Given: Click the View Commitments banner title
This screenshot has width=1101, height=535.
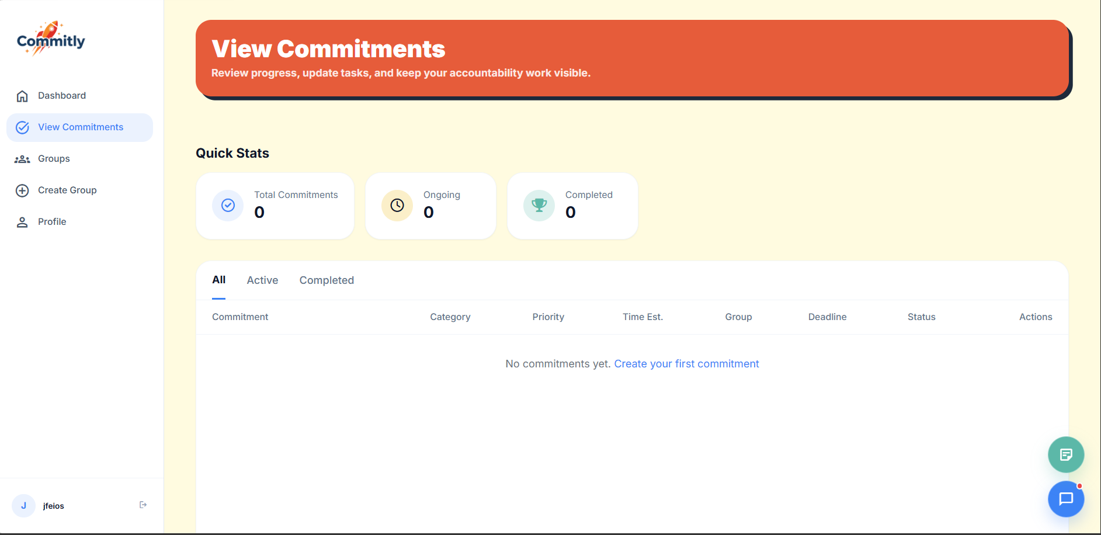Looking at the screenshot, I should pos(328,49).
